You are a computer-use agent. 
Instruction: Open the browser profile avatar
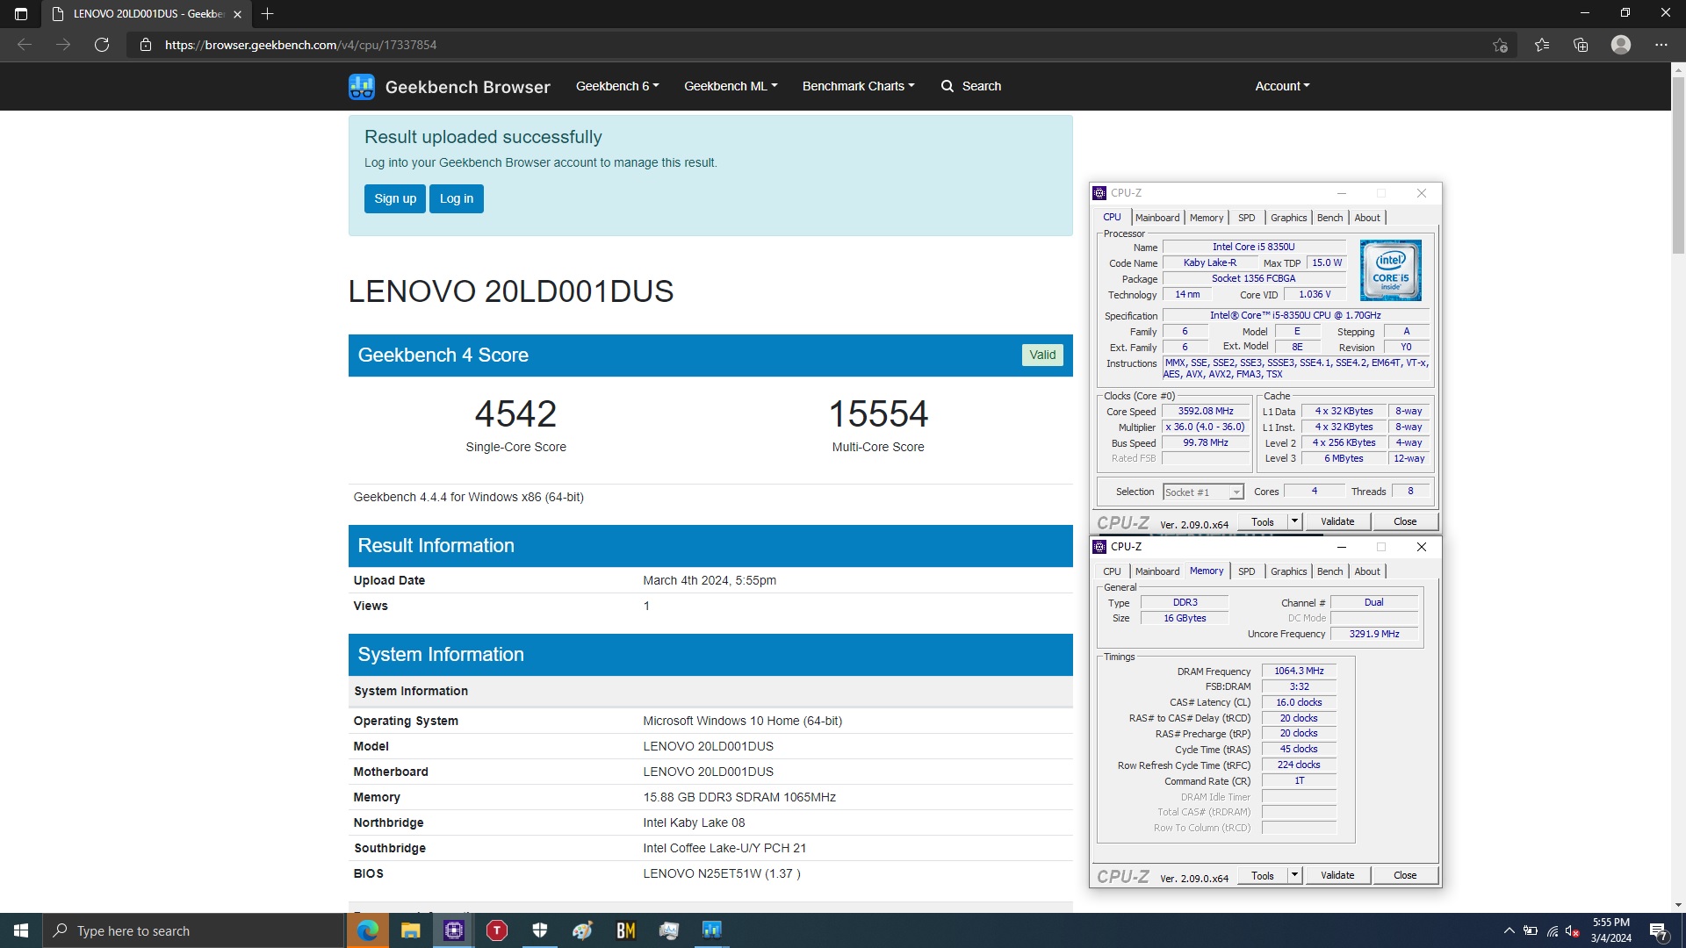(1621, 45)
